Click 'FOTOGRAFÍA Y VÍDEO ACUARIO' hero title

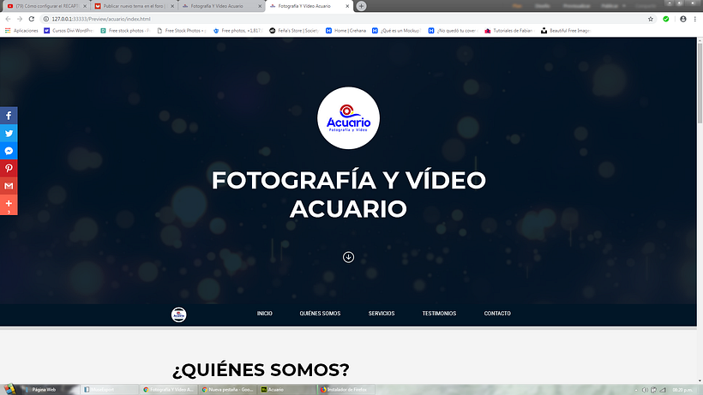click(x=348, y=195)
